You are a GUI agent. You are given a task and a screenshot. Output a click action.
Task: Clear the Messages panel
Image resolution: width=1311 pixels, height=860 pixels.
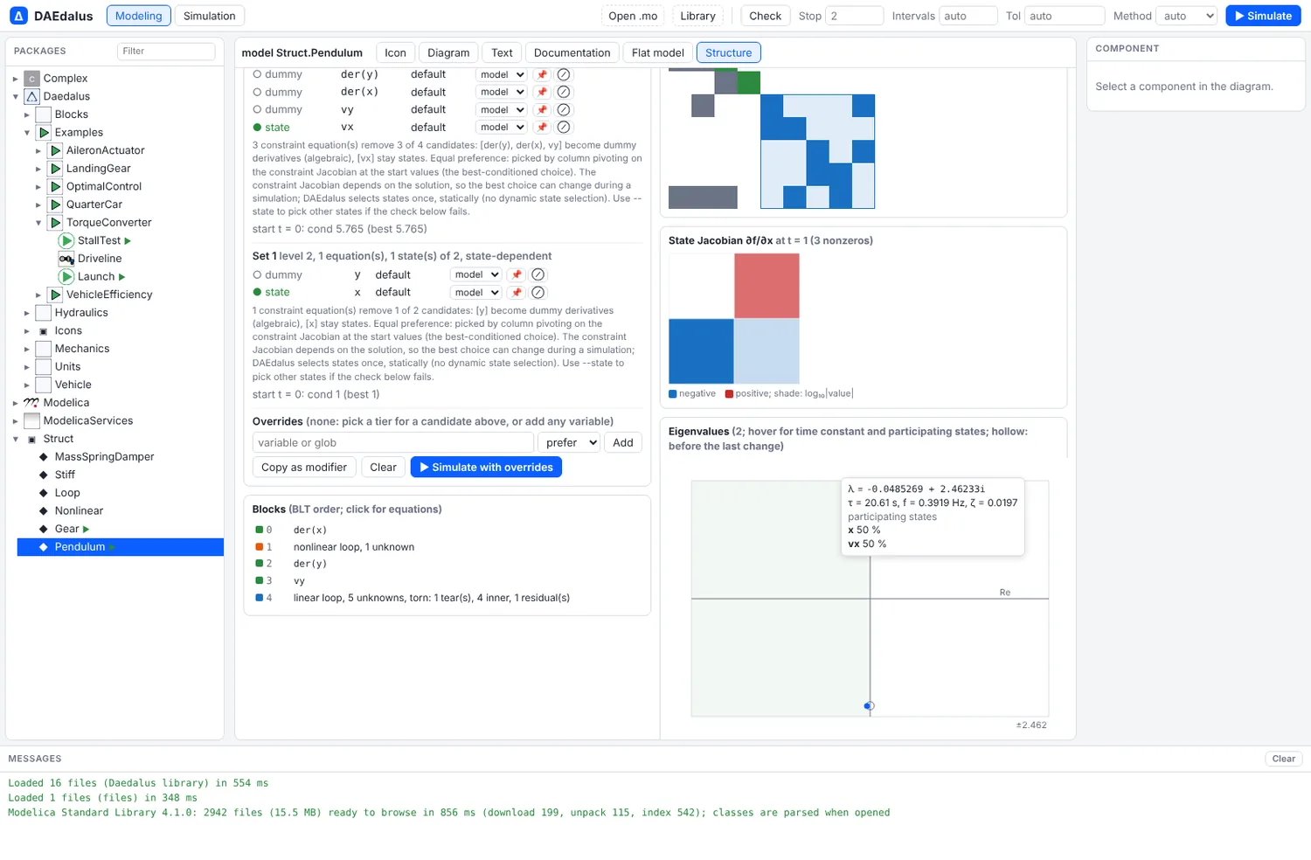click(x=1284, y=759)
